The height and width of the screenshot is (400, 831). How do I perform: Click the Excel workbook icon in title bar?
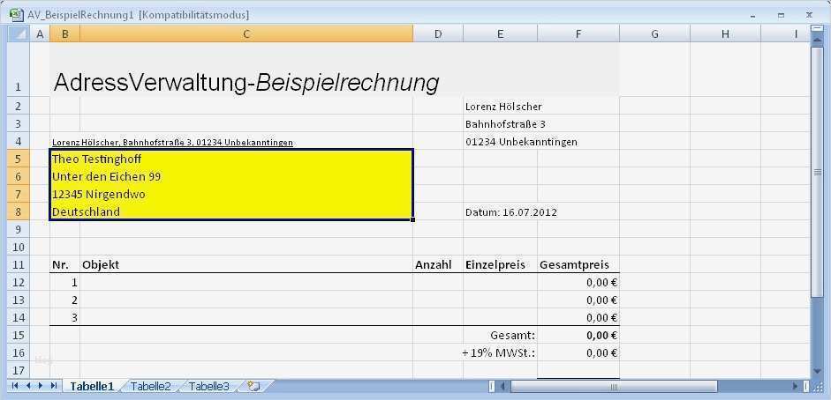[x=15, y=14]
